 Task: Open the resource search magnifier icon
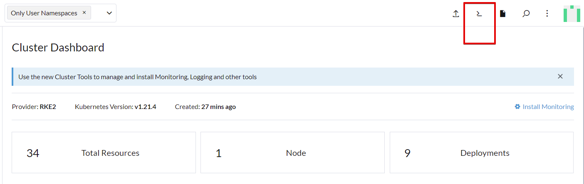pyautogui.click(x=526, y=14)
